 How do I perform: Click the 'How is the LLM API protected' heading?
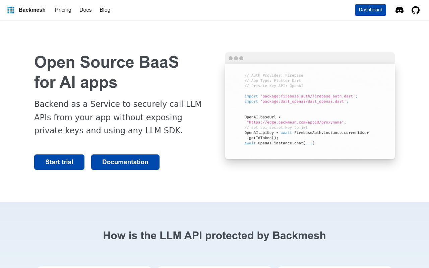tap(214, 236)
